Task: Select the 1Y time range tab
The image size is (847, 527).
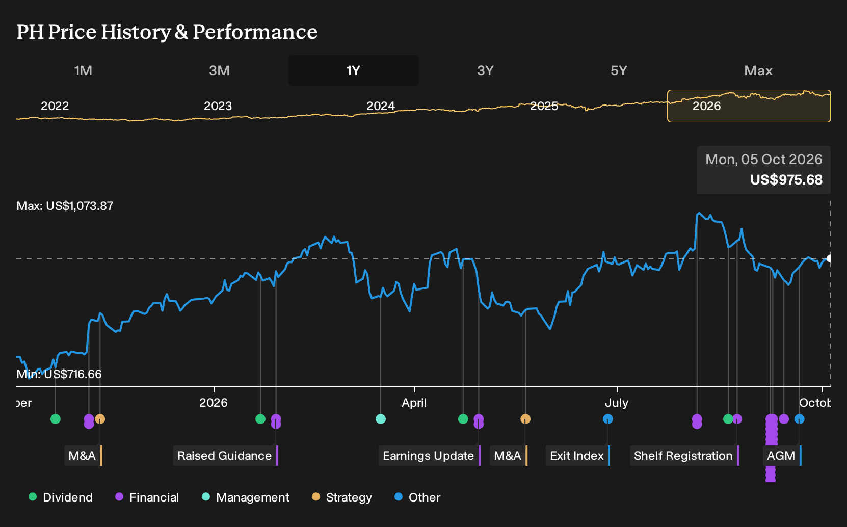Action: 354,70
